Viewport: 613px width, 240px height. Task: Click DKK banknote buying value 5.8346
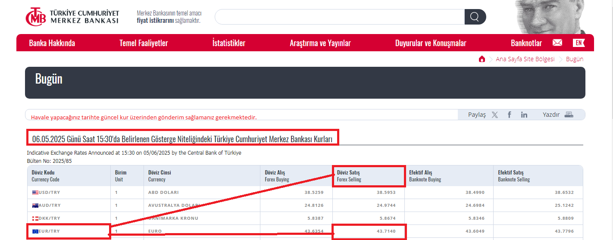(x=477, y=218)
